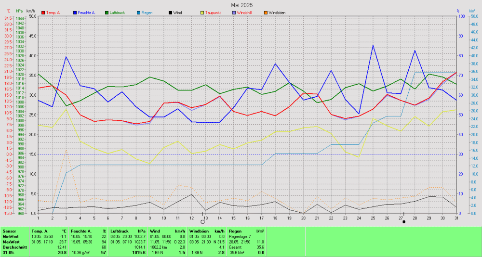Click the purple Windchill legend square

(x=234, y=12)
